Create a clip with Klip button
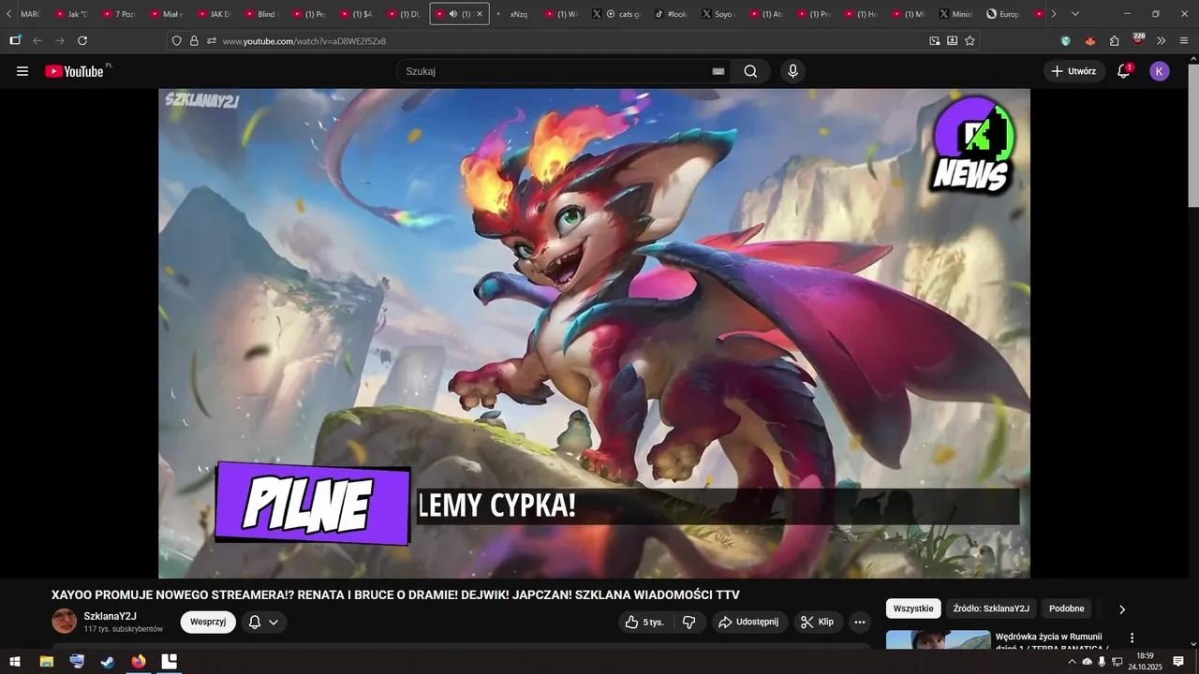The height and width of the screenshot is (674, 1199). point(818,622)
